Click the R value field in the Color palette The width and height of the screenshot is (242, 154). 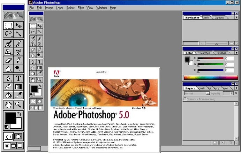point(229,58)
